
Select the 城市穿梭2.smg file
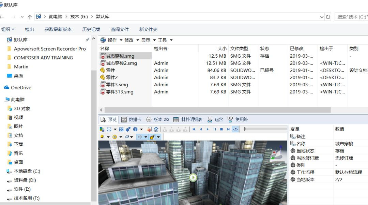click(121, 63)
